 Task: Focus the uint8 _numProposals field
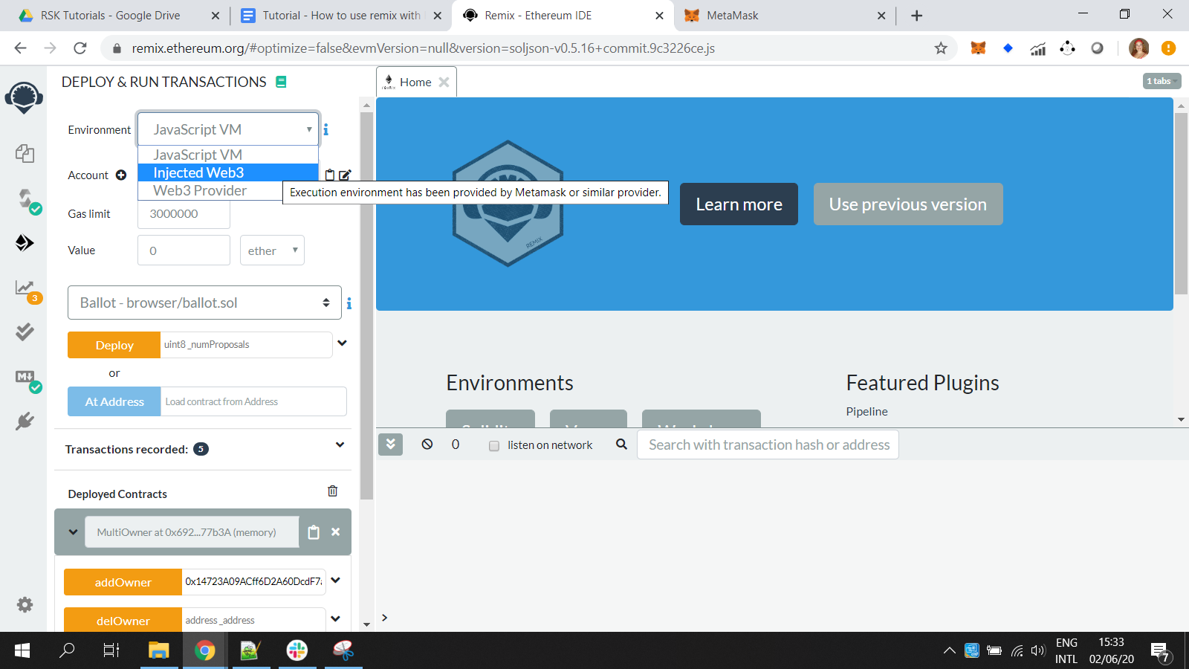[x=246, y=345]
